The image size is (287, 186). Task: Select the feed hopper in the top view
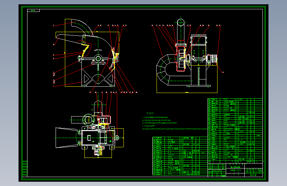[x=67, y=138]
